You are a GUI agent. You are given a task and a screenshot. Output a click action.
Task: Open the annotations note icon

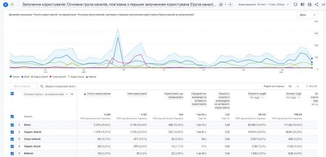coord(295,4)
